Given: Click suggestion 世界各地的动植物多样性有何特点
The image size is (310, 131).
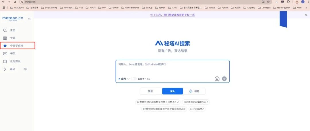Looking at the screenshot, I should (x=158, y=102).
